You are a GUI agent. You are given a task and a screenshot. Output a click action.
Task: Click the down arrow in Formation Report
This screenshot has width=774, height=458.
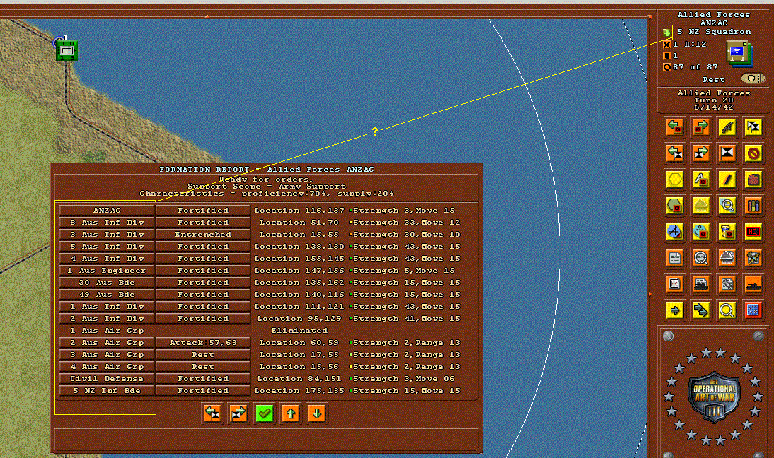[317, 413]
